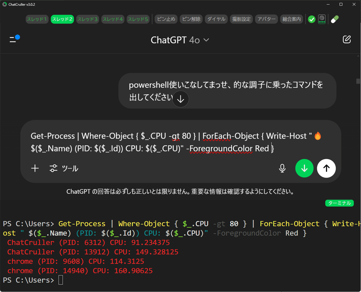Click the green checkmark status icon

click(x=311, y=19)
